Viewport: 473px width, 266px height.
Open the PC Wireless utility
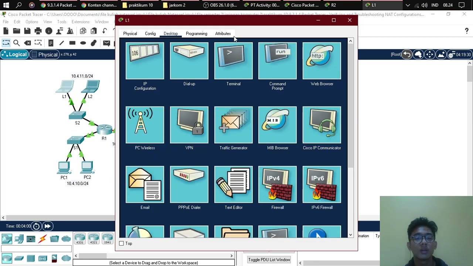145,125
